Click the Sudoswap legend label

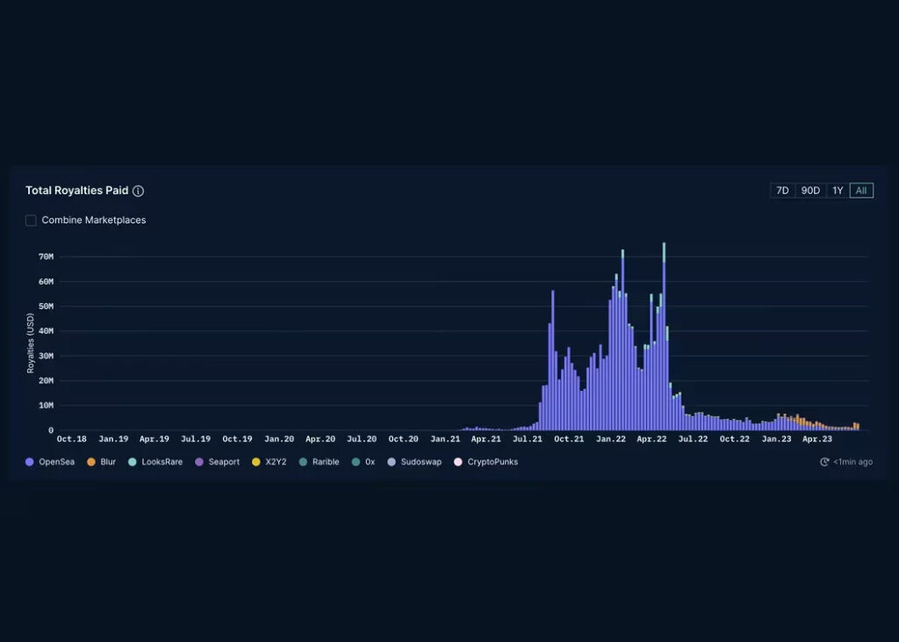pyautogui.click(x=421, y=462)
